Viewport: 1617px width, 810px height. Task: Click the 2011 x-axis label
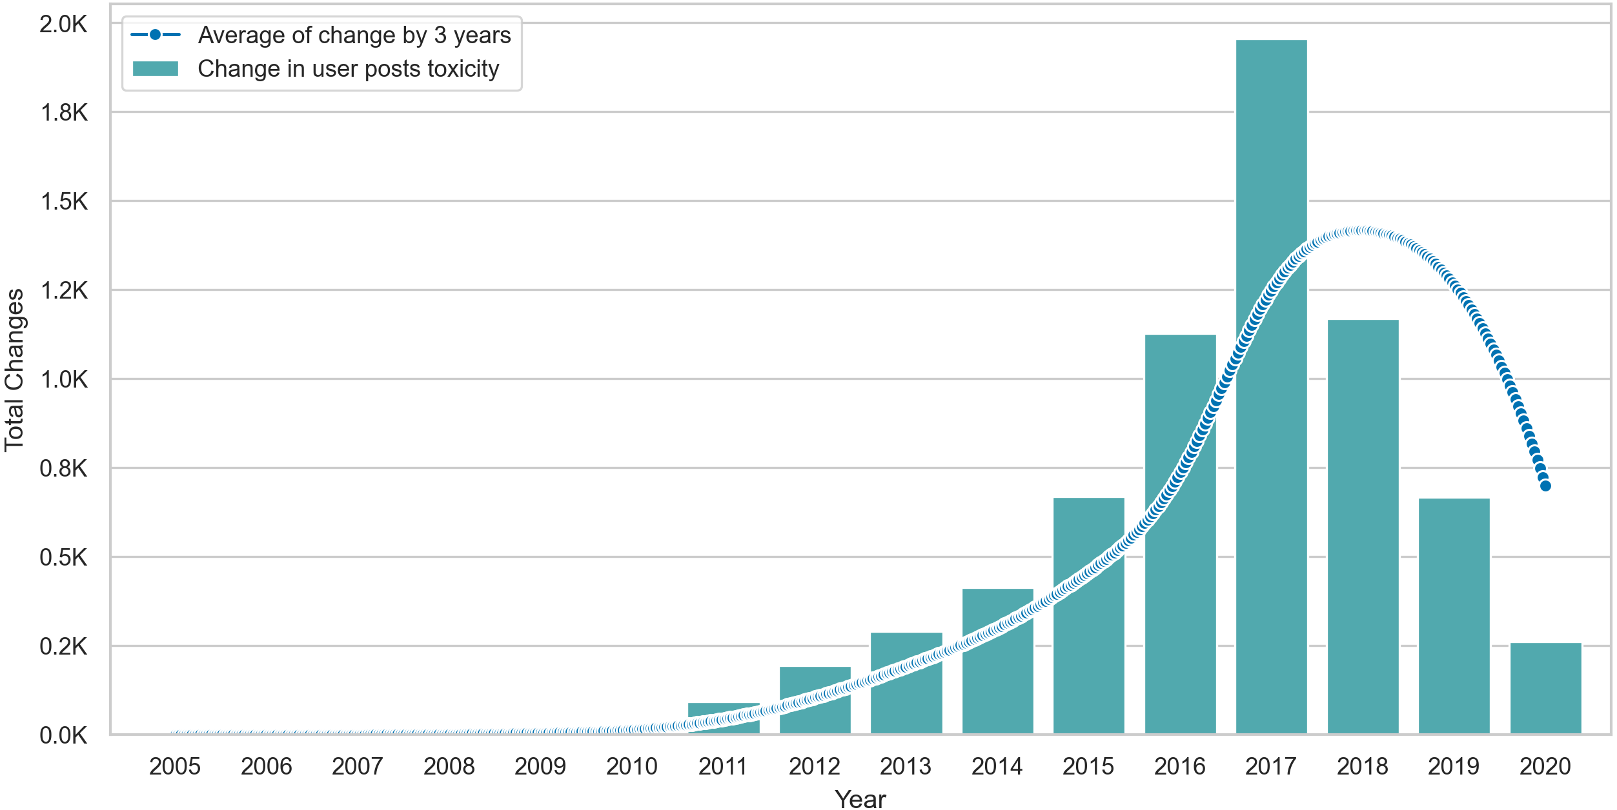tap(723, 767)
